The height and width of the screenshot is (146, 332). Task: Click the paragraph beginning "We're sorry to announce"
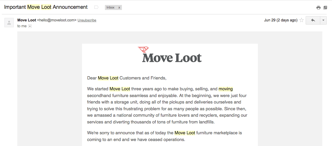tap(164, 136)
